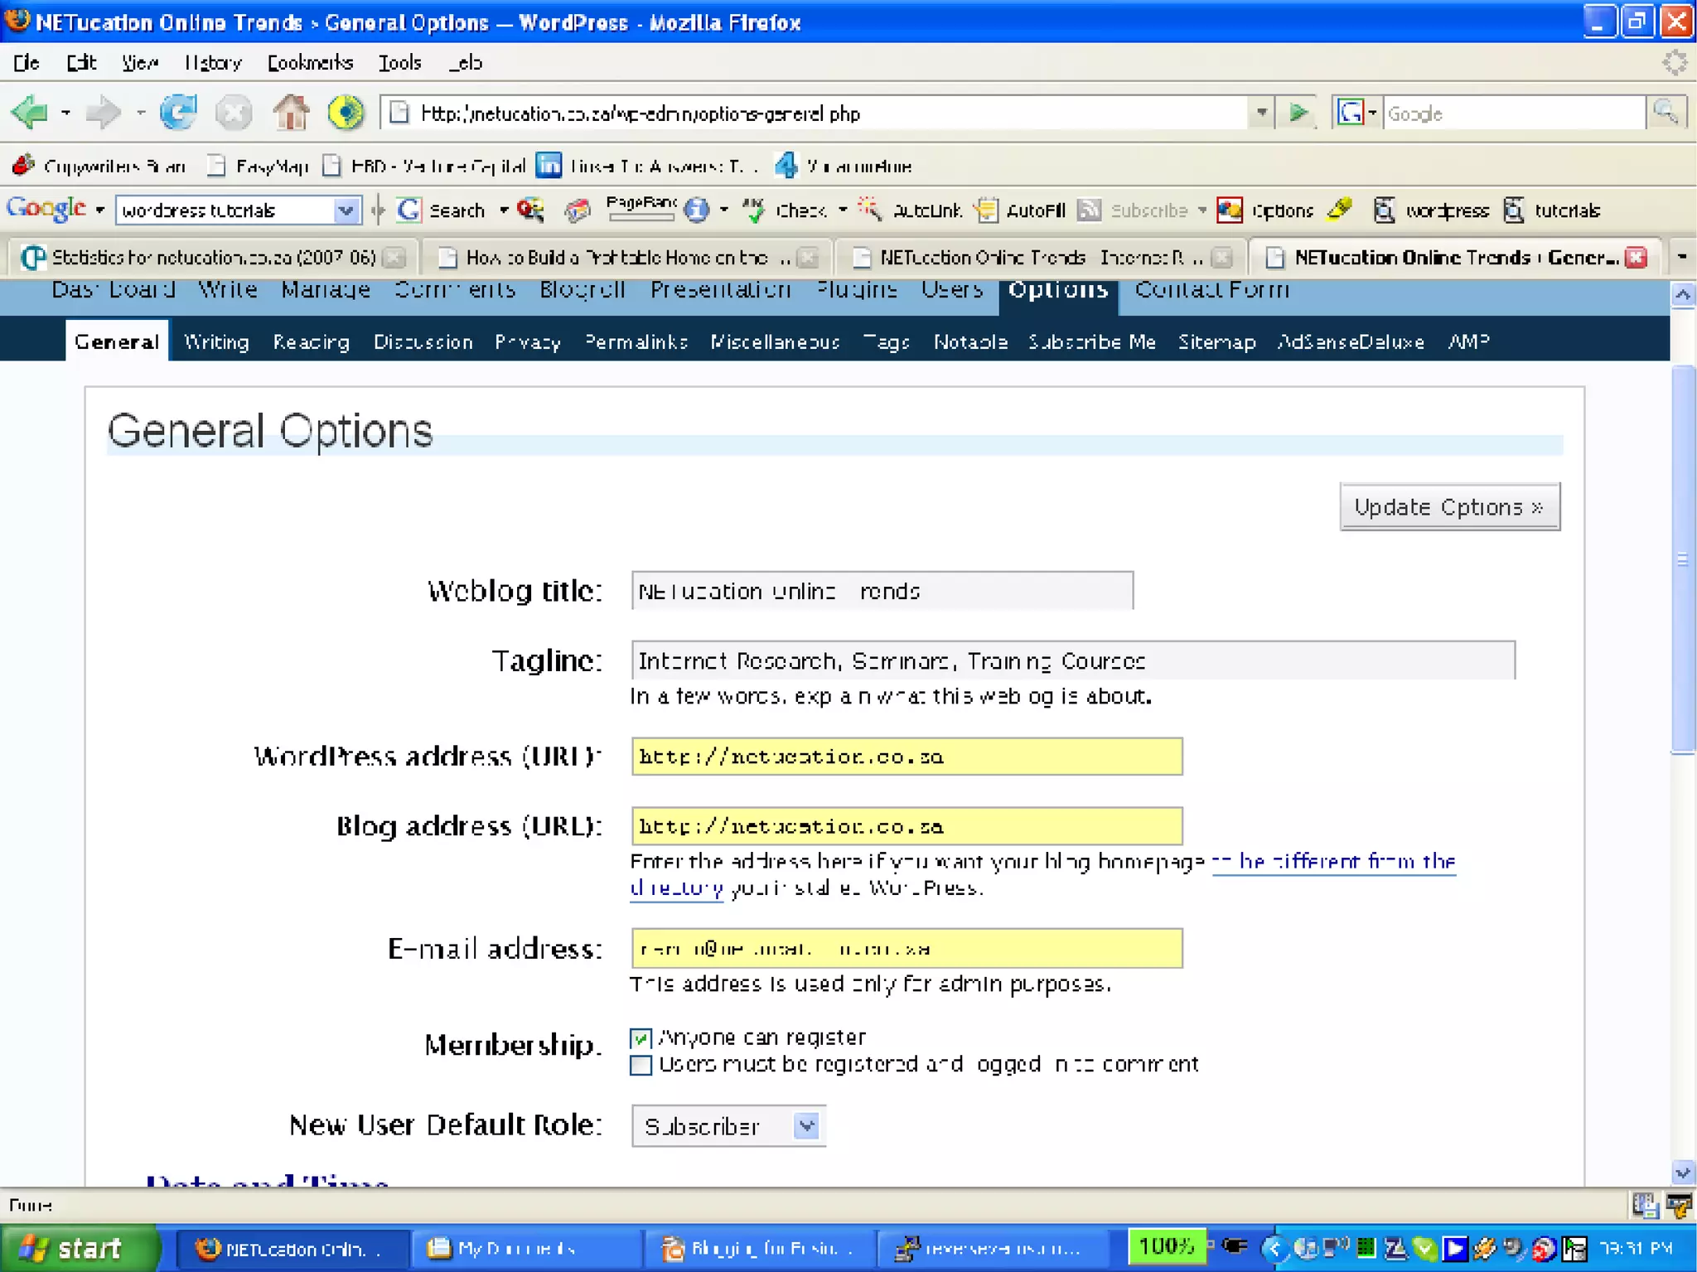This screenshot has height=1272, width=1697.
Task: Open the Bookmarks menu
Action: pyautogui.click(x=310, y=63)
